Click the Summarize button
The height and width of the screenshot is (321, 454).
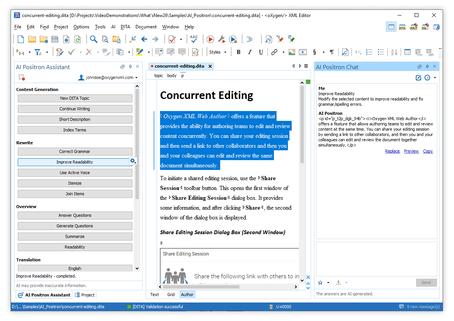tap(75, 236)
